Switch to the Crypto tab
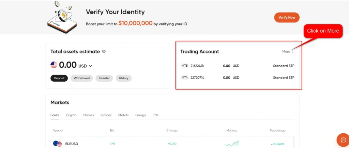Viewport: 349px width, 148px height. coord(71,115)
